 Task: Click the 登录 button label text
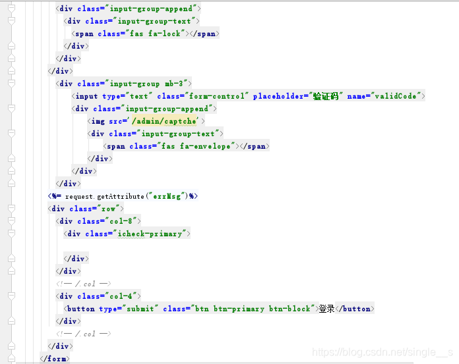tap(326, 309)
